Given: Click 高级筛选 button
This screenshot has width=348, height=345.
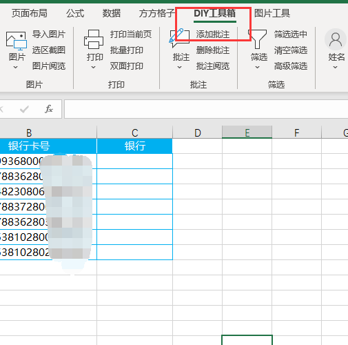Looking at the screenshot, I should click(x=291, y=66).
